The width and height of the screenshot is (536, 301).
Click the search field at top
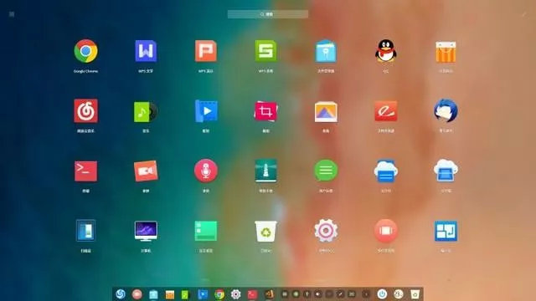tap(268, 14)
